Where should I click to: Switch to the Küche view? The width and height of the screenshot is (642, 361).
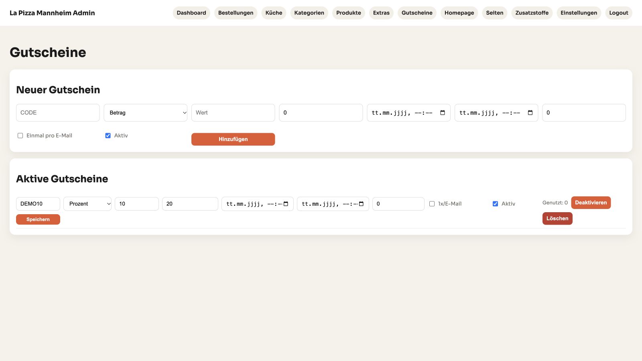274,13
